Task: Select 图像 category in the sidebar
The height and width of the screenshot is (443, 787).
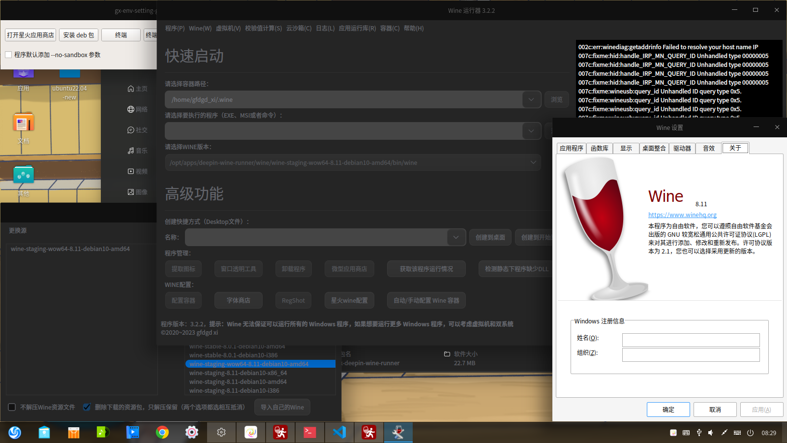Action: (x=137, y=192)
